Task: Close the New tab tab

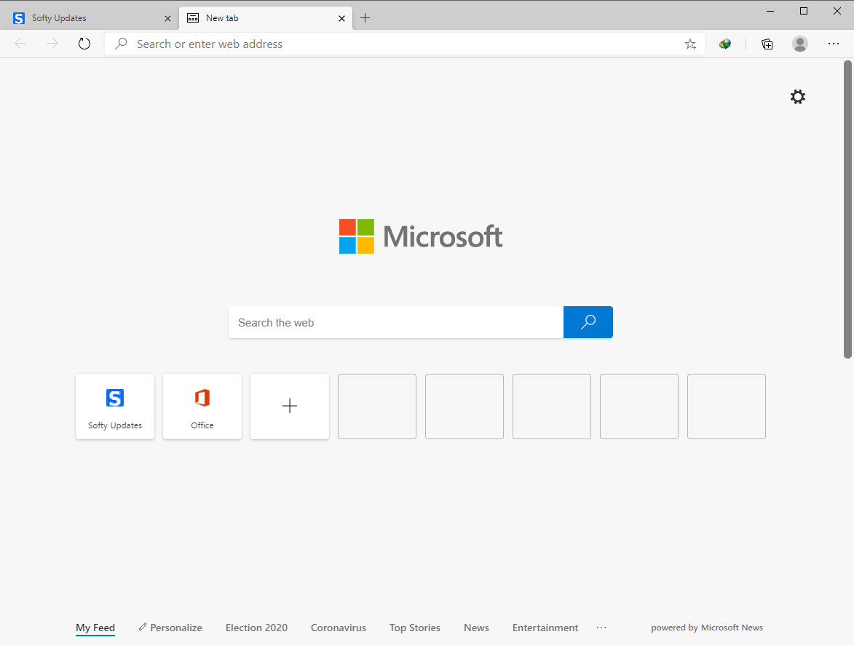Action: 341,18
